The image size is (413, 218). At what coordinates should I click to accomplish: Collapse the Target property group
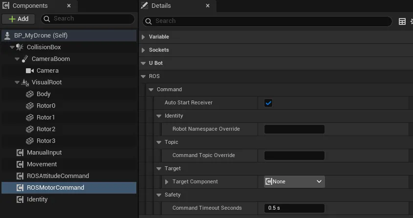tap(159, 168)
